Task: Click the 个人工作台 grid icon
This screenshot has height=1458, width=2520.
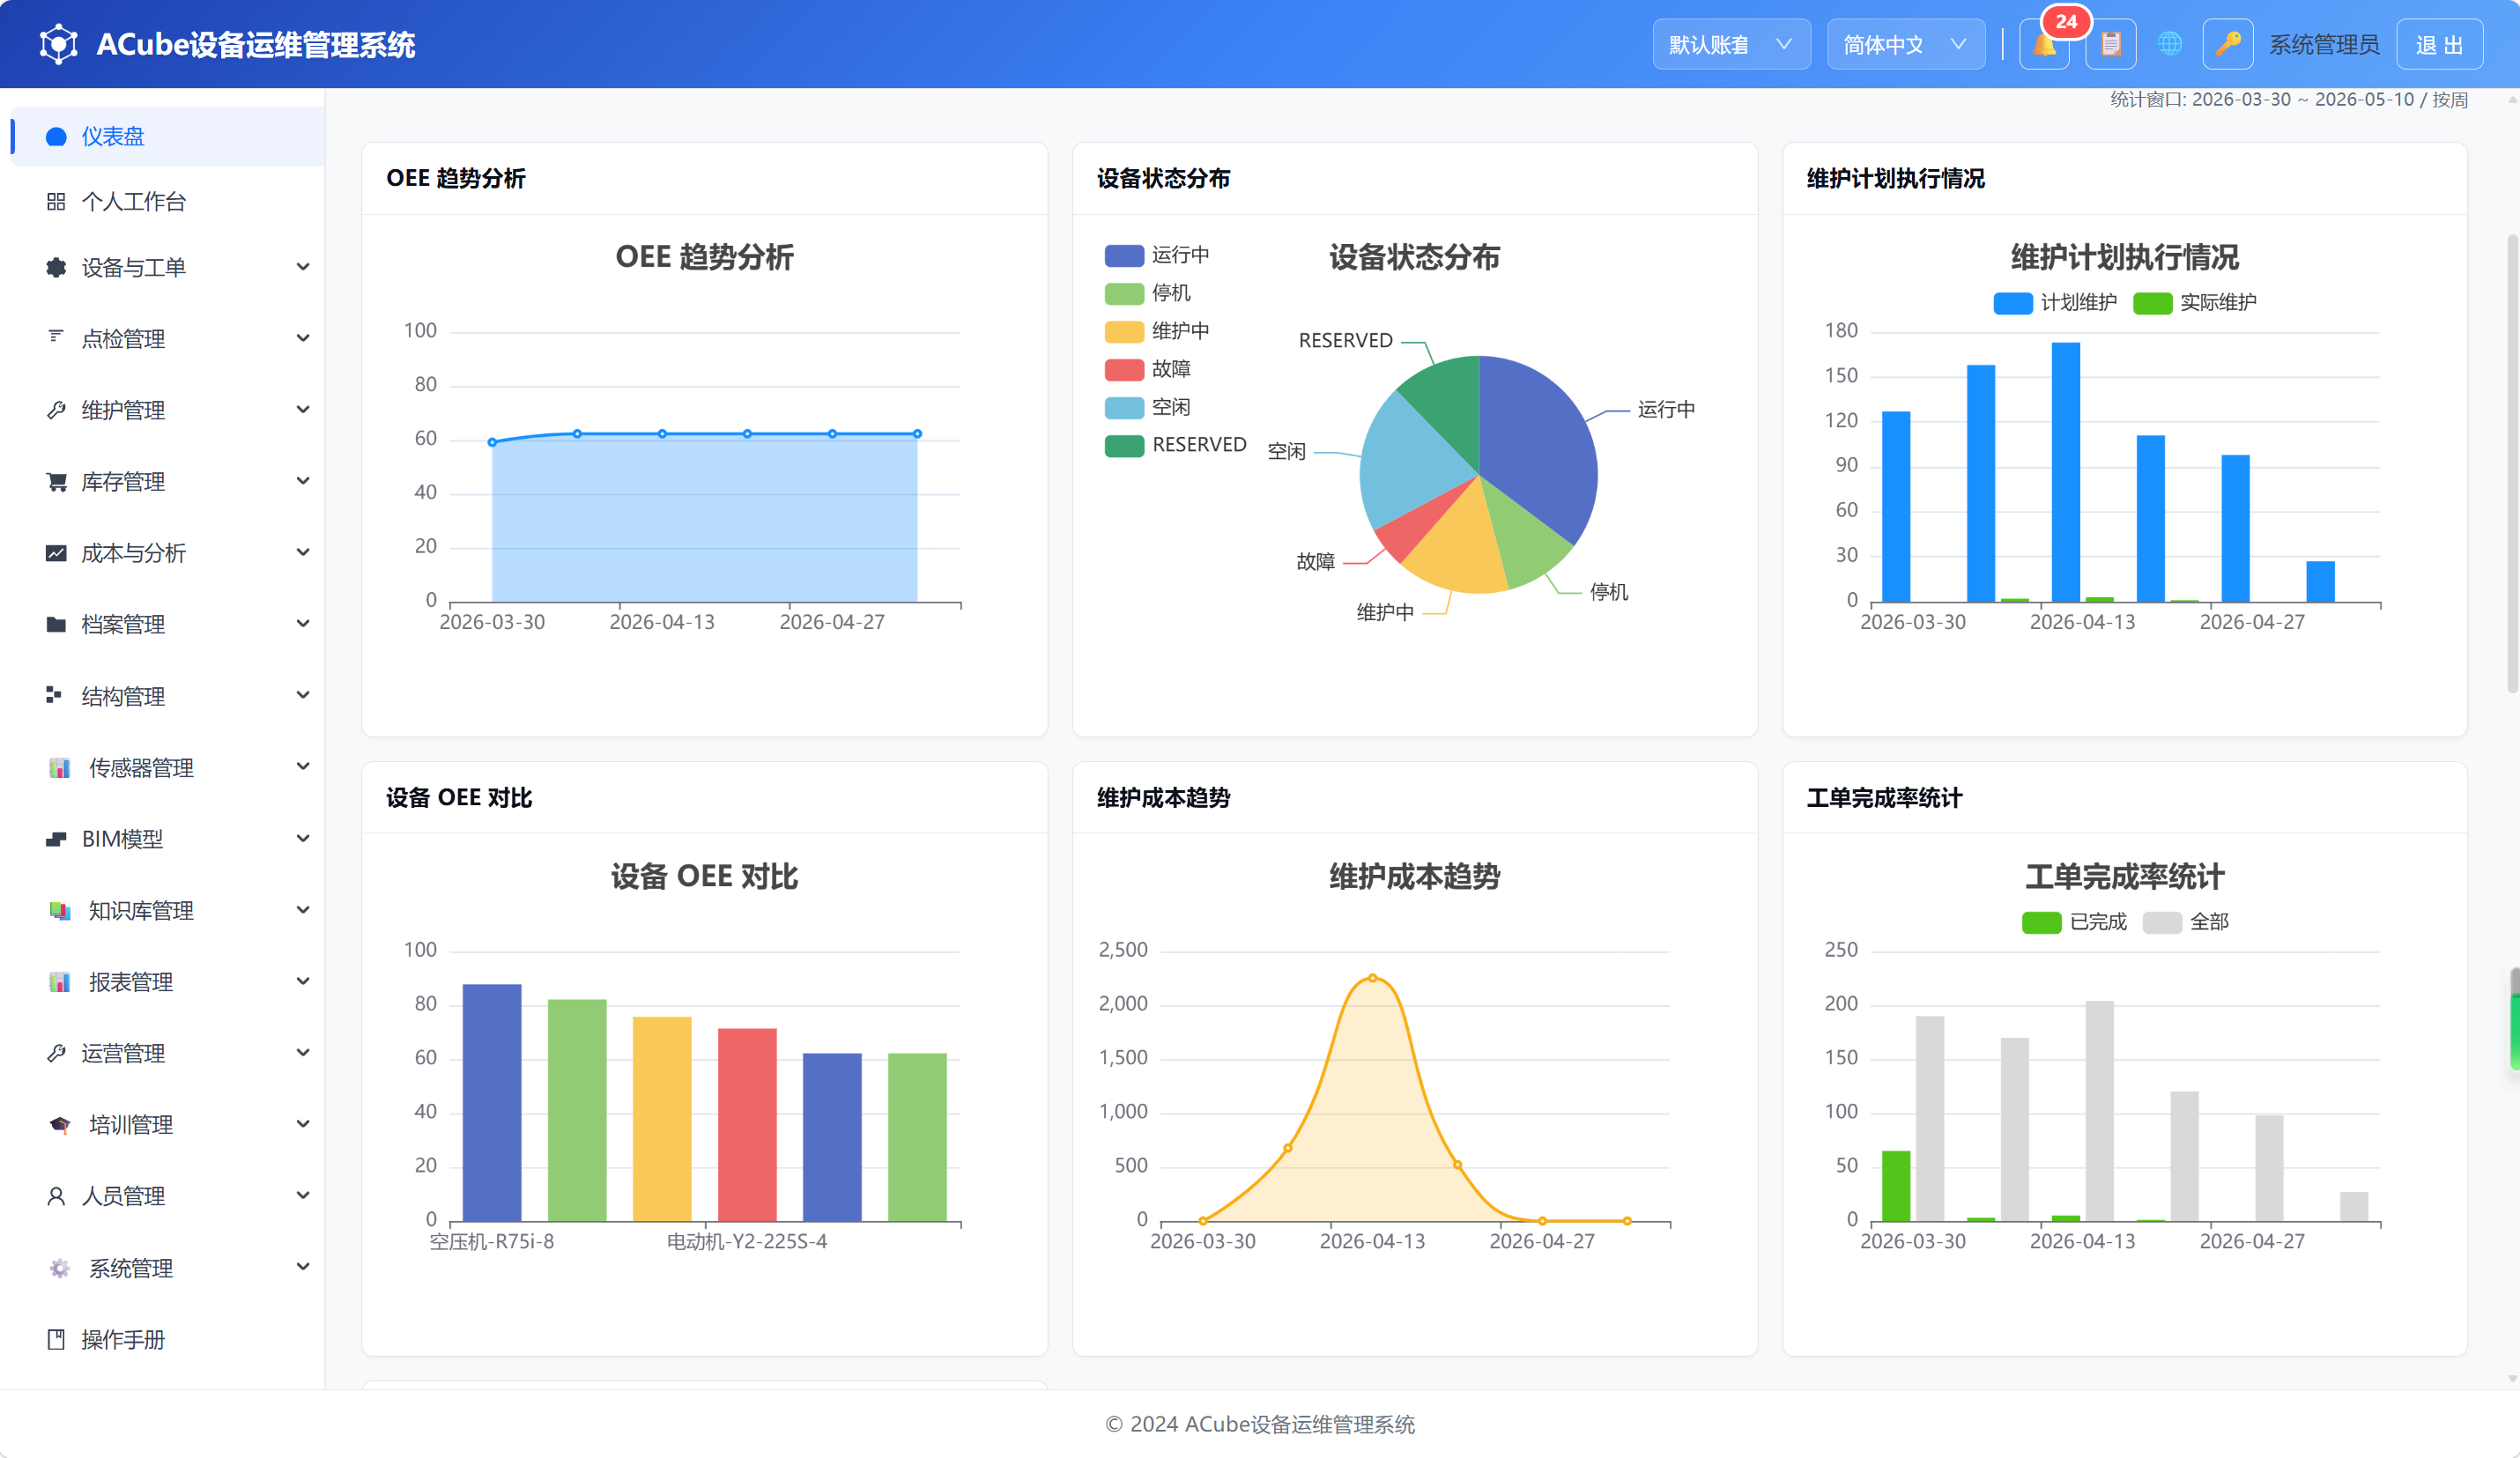Action: coord(56,202)
